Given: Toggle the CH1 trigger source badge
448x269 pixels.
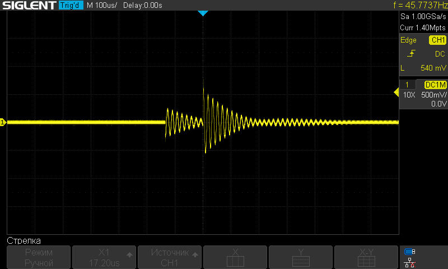Looking at the screenshot, I should coord(437,40).
